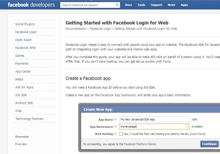Image resolution: width=220 pixels, height=154 pixels.
Task: Click the main page title heading
Action: (x=117, y=23)
